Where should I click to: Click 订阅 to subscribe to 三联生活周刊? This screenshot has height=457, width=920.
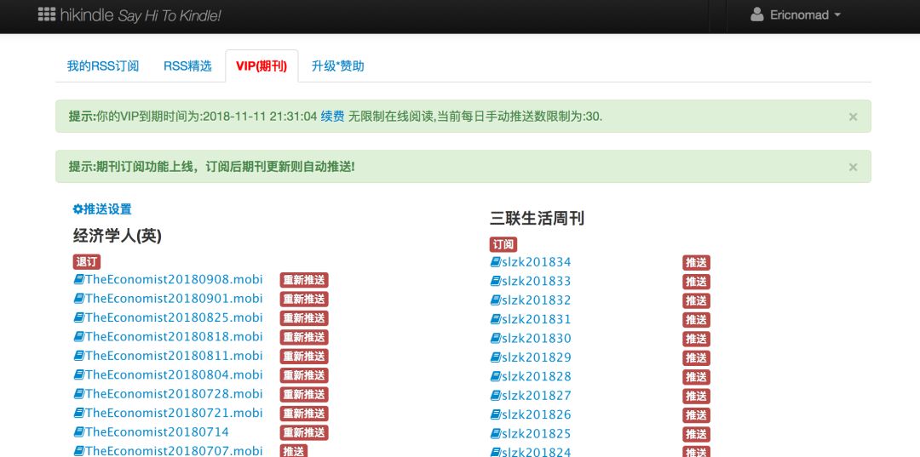point(503,244)
